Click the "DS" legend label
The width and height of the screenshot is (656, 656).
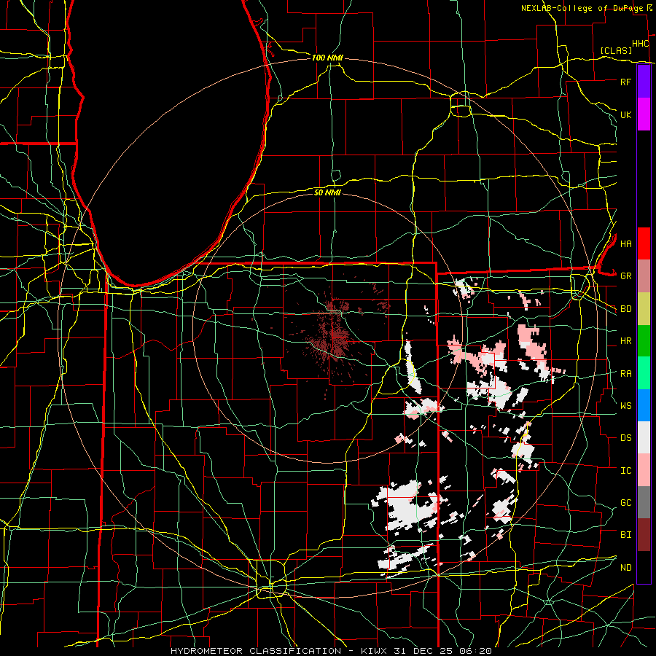click(625, 438)
